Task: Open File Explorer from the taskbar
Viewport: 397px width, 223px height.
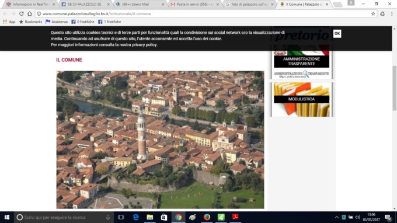Action: coord(150,217)
